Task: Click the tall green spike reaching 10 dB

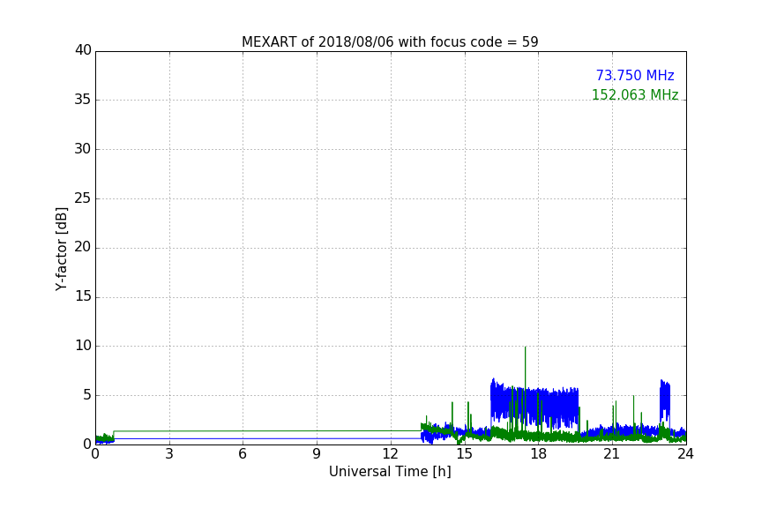Action: [525, 389]
